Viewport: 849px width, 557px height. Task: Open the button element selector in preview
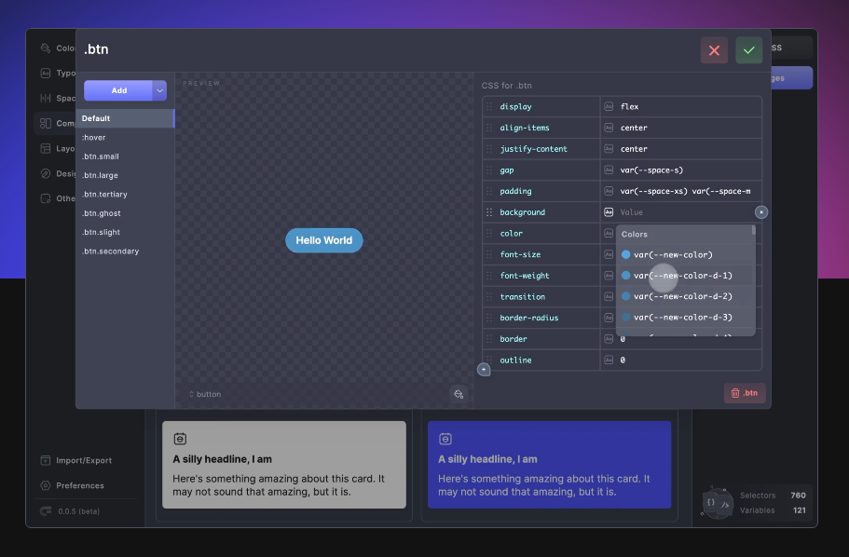205,394
